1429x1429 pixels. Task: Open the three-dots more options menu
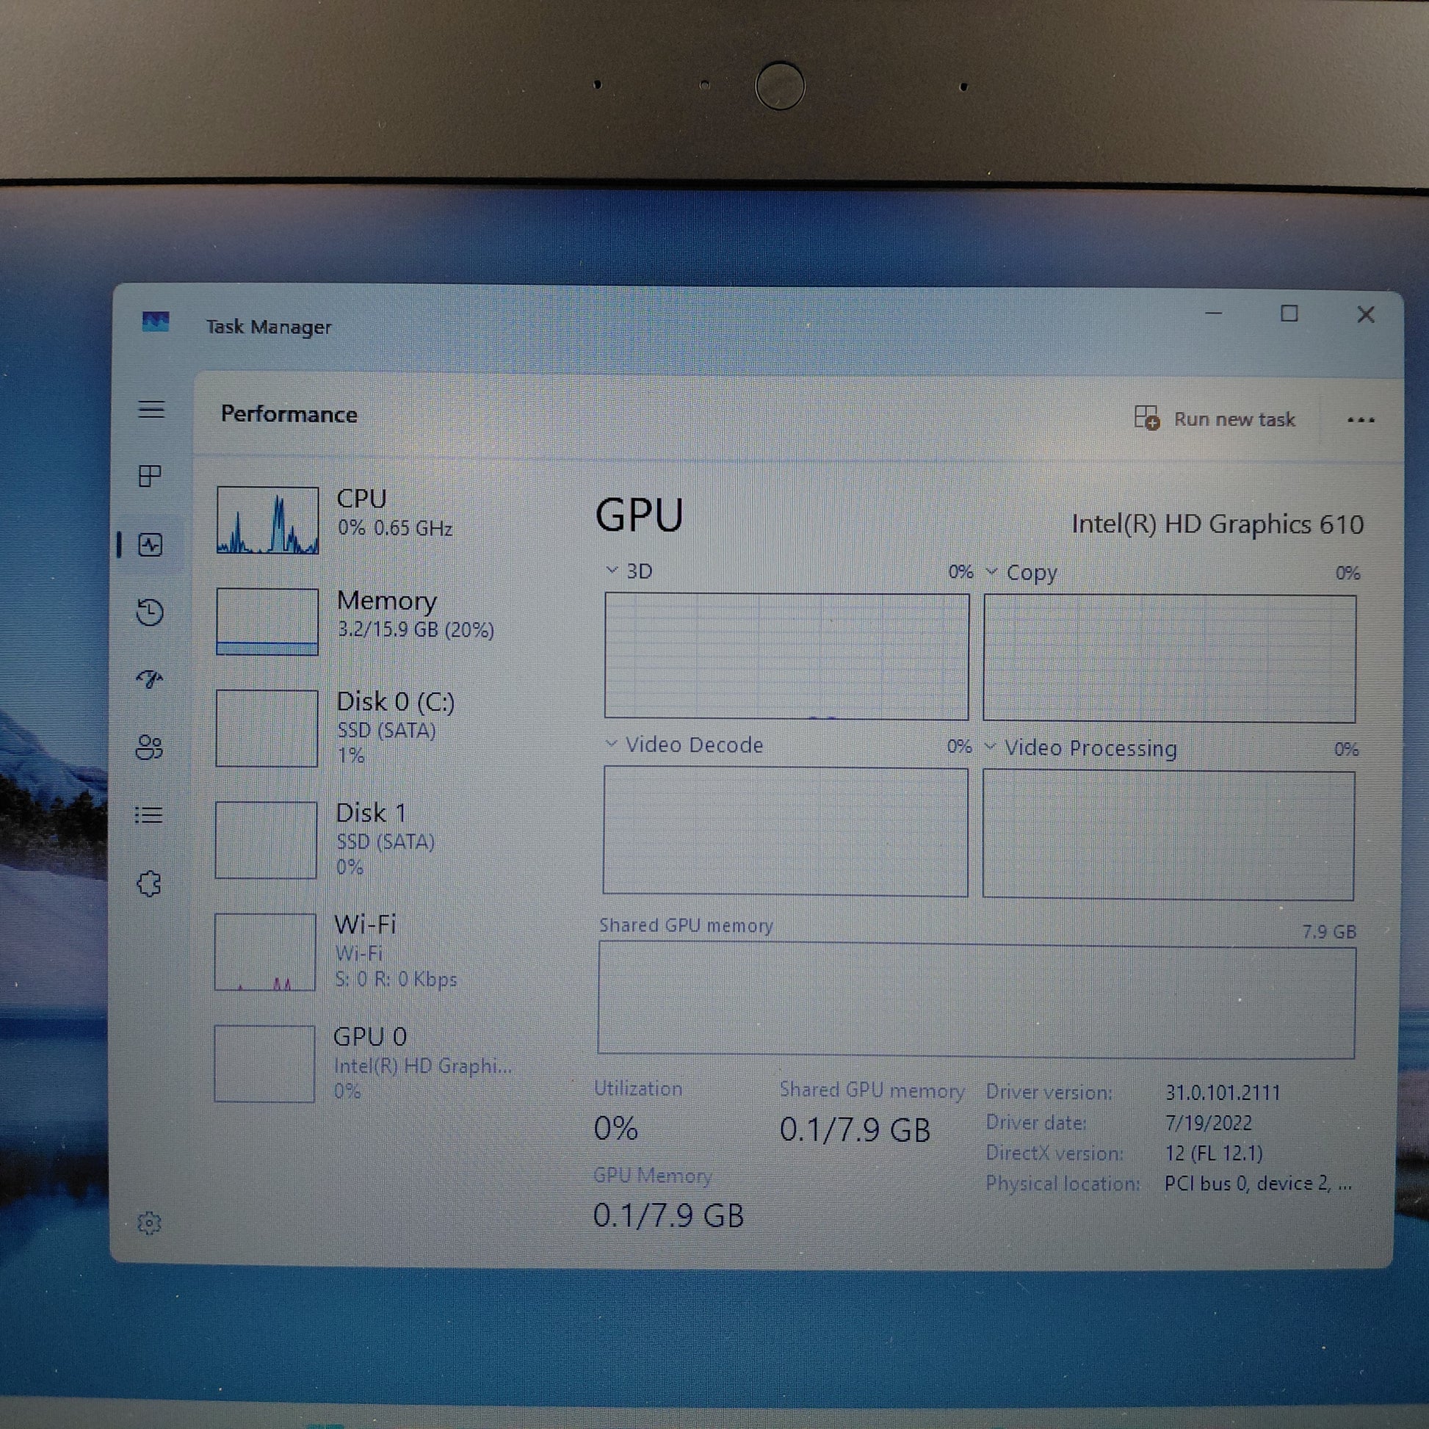click(1360, 420)
